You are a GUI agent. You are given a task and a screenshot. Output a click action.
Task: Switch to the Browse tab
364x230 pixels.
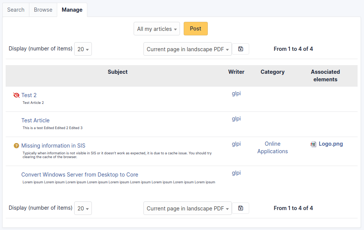(x=43, y=10)
